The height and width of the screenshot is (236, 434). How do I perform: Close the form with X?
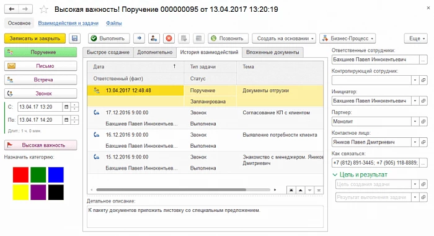[428, 8]
